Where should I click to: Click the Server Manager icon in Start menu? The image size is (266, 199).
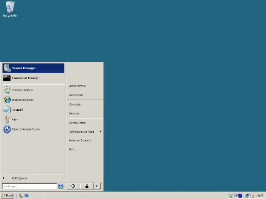7,68
